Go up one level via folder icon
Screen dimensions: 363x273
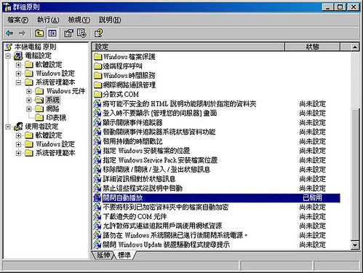click(x=39, y=33)
